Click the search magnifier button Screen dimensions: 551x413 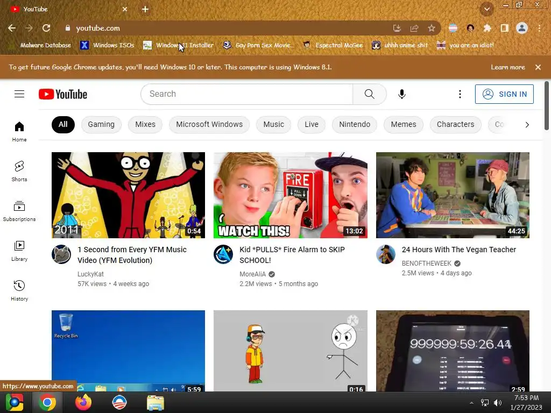click(x=369, y=94)
